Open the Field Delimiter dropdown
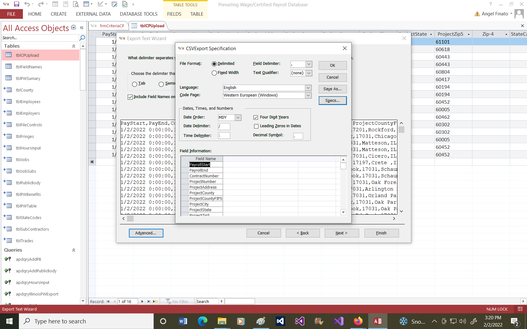 click(309, 64)
